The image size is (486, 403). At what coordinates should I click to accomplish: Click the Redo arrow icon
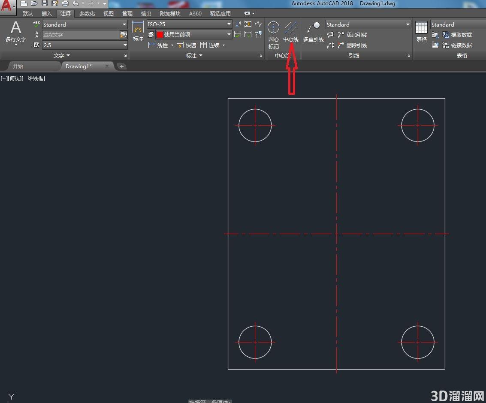tap(91, 4)
